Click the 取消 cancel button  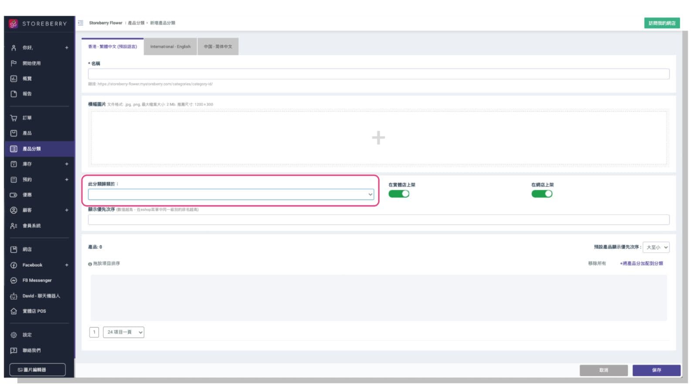(x=604, y=370)
